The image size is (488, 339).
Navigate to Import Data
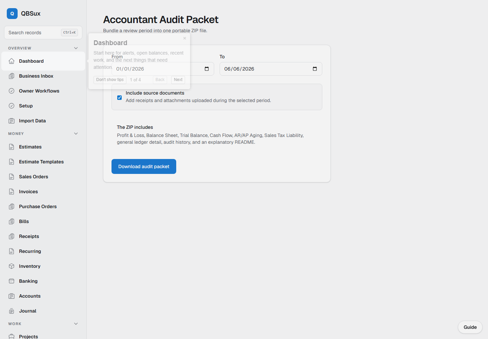tap(43, 121)
